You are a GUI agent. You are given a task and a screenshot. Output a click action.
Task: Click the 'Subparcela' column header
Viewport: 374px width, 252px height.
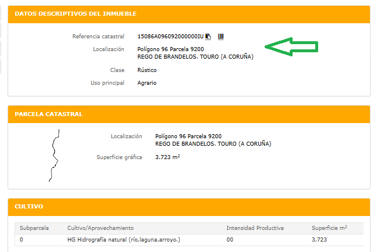pos(34,228)
